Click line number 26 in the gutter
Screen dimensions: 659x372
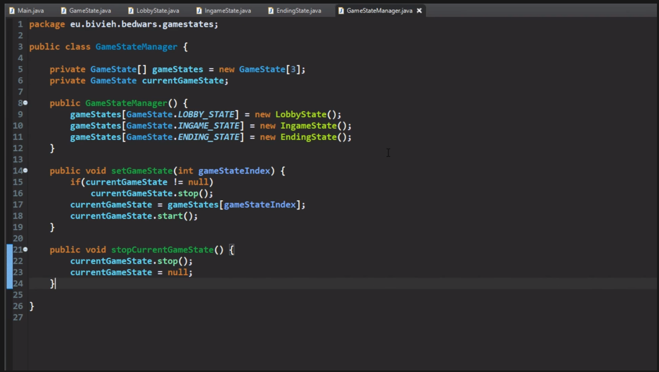pyautogui.click(x=18, y=306)
